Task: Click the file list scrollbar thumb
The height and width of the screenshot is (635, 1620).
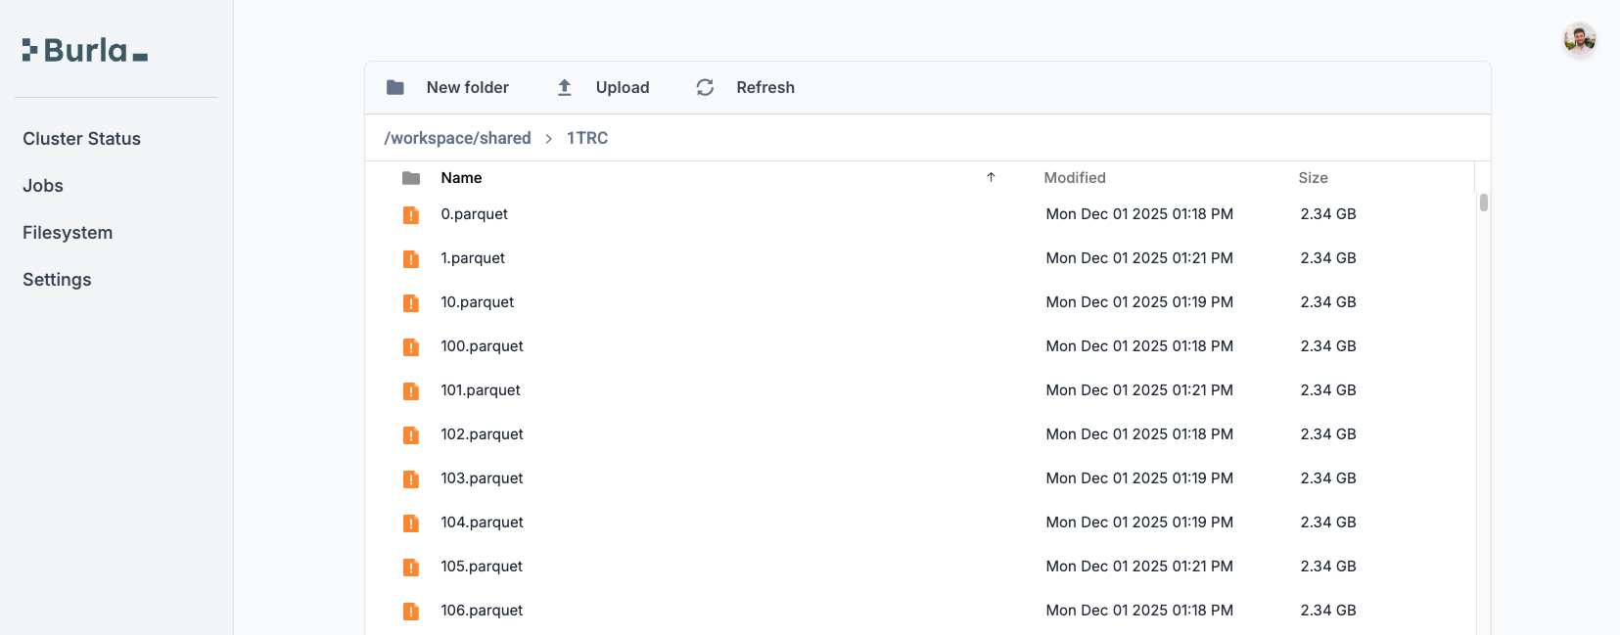Action: 1484,203
